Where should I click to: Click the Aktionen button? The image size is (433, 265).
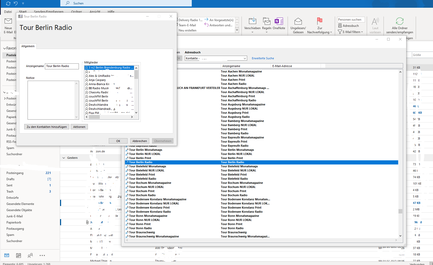point(79,127)
